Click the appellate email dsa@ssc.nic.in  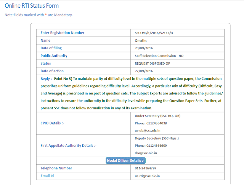click(146, 153)
